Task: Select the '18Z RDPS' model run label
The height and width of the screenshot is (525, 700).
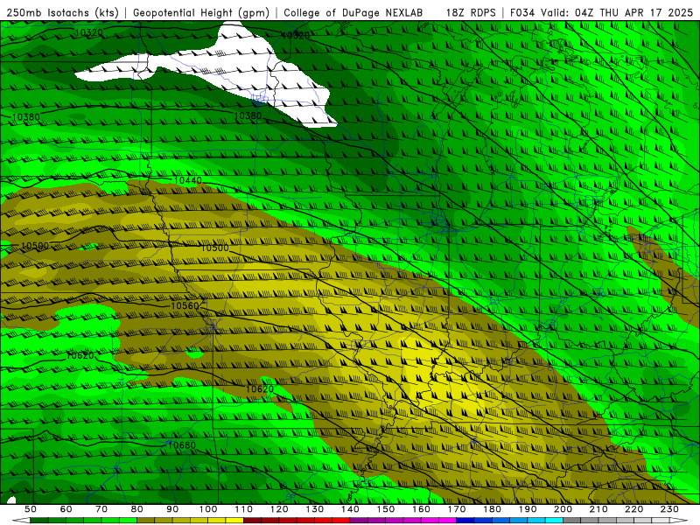Action: [x=471, y=13]
